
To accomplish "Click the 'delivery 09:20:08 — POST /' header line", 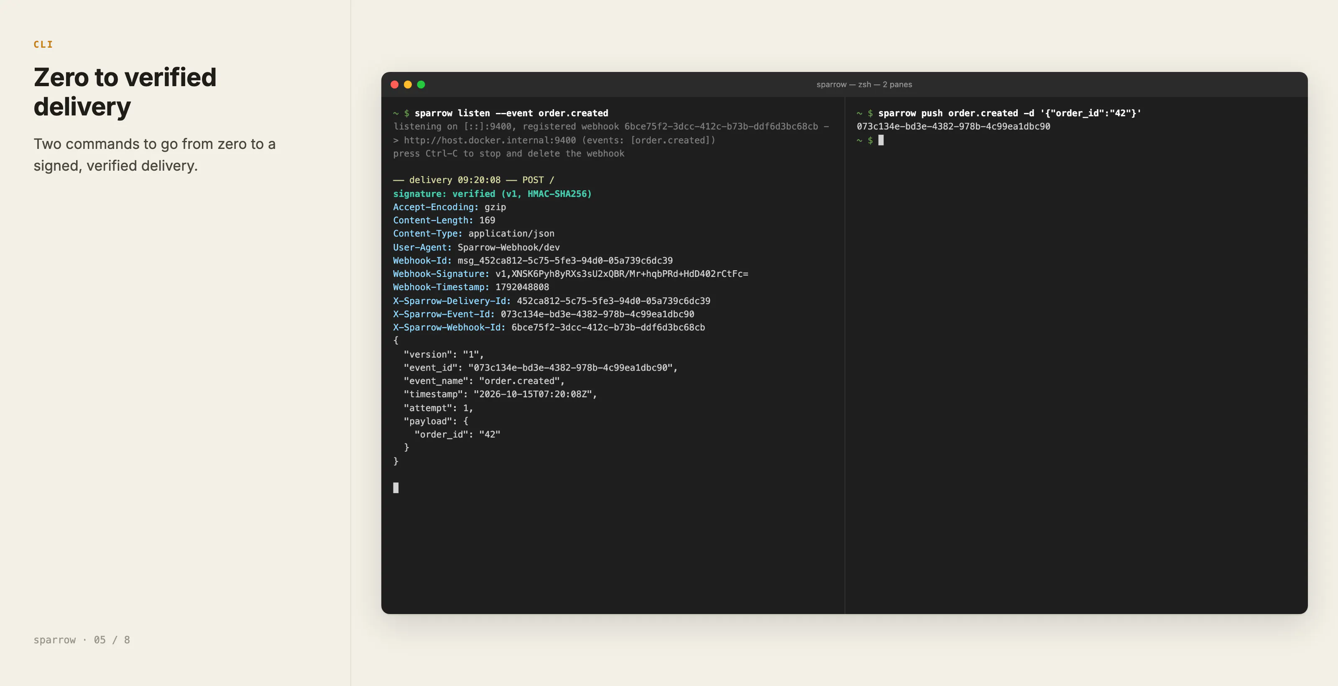I will pyautogui.click(x=474, y=180).
